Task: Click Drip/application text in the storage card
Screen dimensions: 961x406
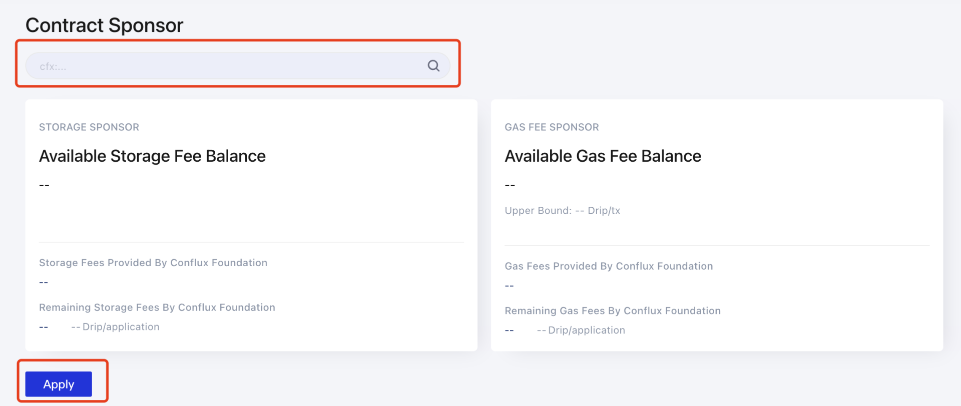Action: point(121,327)
